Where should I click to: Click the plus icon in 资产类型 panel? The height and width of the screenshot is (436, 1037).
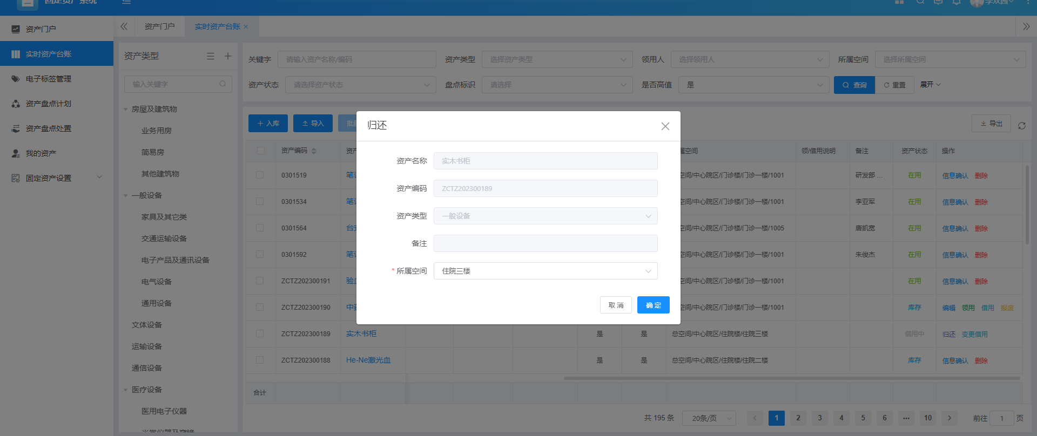[x=228, y=56]
